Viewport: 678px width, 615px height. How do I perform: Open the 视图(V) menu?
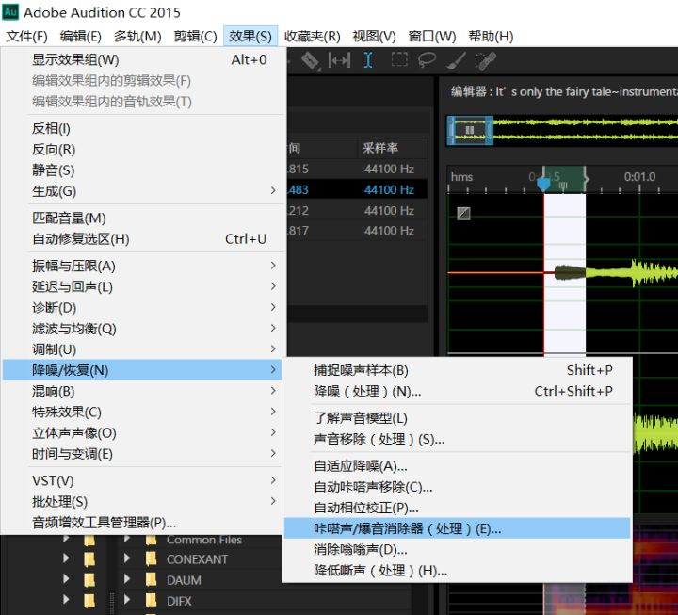(x=375, y=37)
